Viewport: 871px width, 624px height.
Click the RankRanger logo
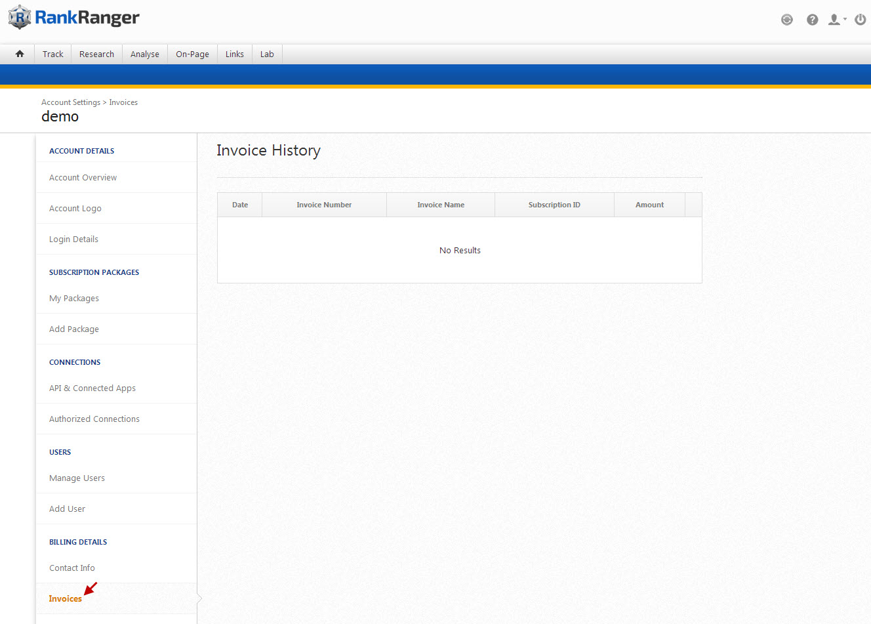pos(74,18)
